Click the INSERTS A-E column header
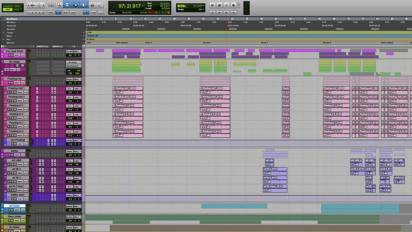The image size is (412, 232). point(42,47)
